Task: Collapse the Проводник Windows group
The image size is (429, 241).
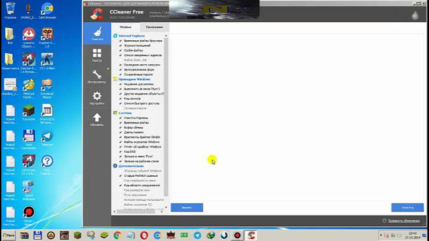Action: [134, 79]
